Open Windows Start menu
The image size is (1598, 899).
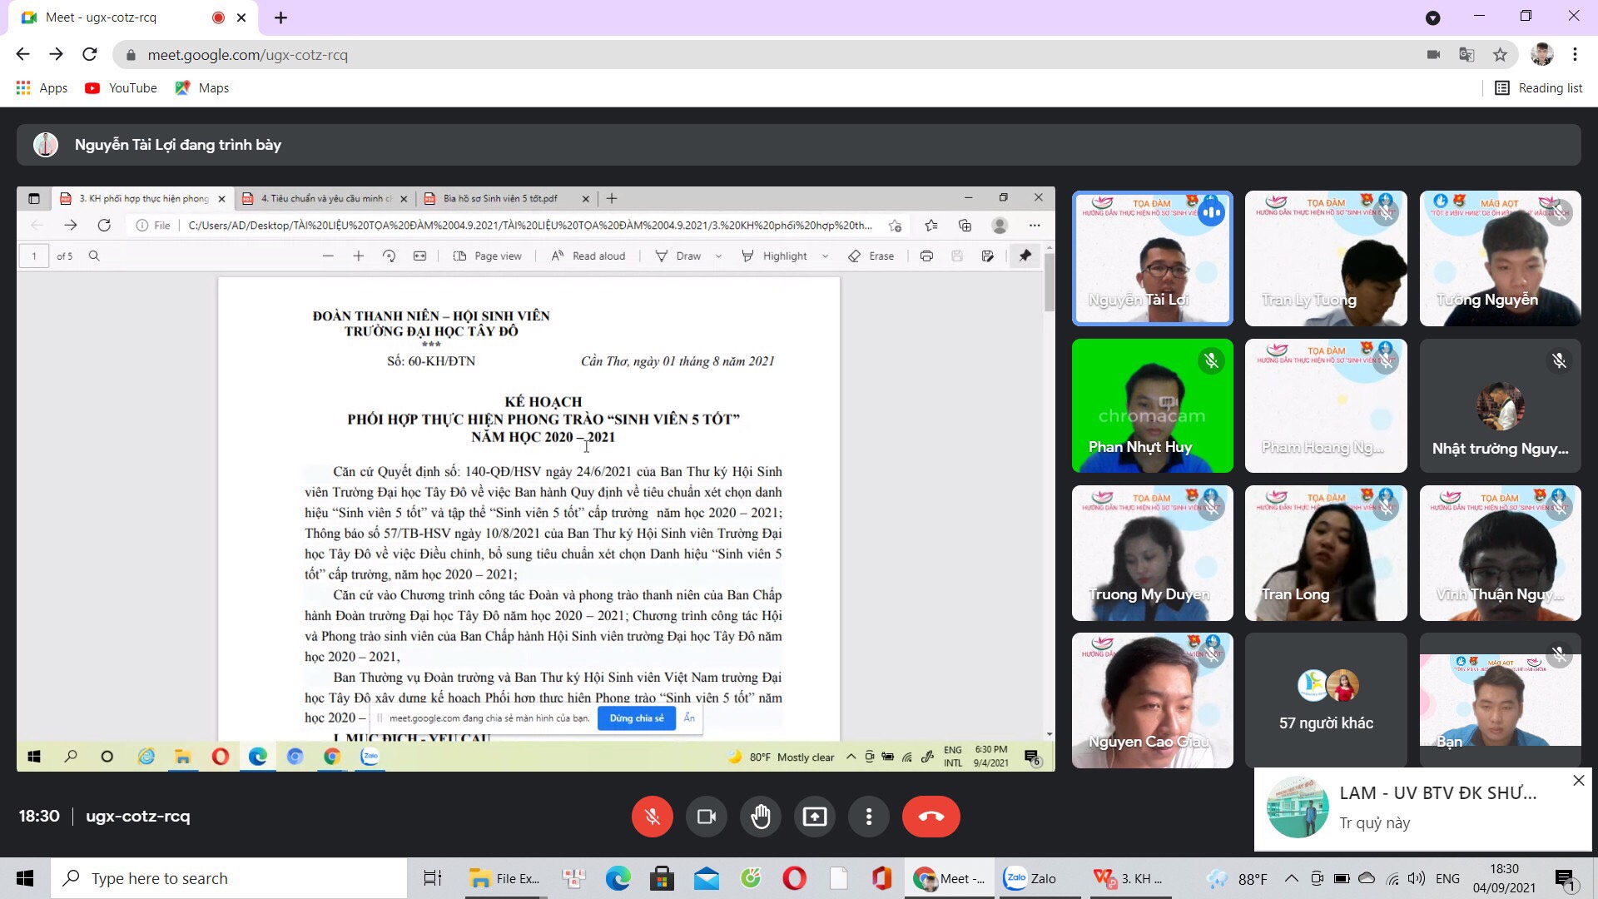(25, 878)
